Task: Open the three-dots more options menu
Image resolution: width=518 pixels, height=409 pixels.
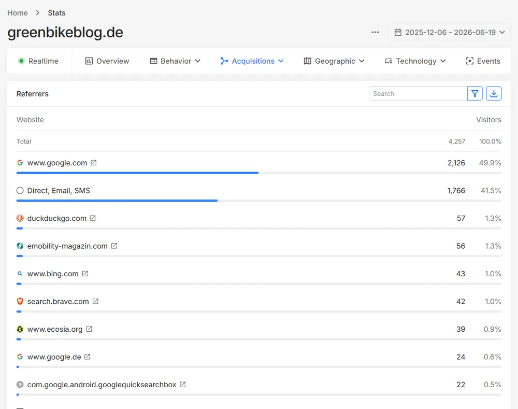Action: 375,33
